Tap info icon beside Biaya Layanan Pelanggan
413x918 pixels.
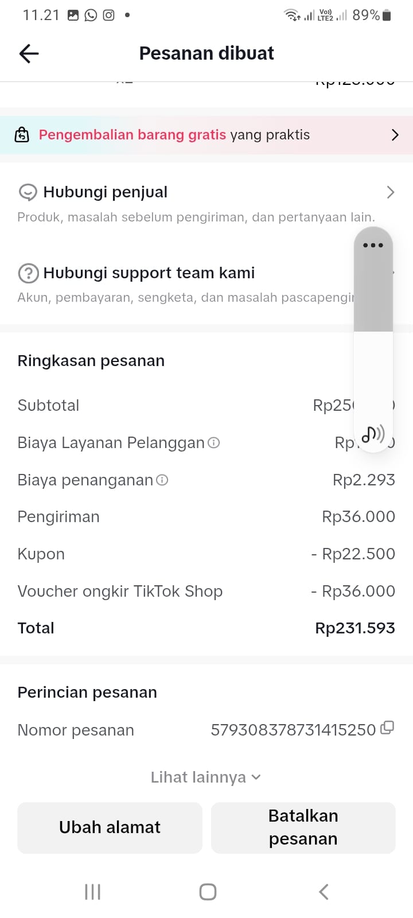click(214, 442)
